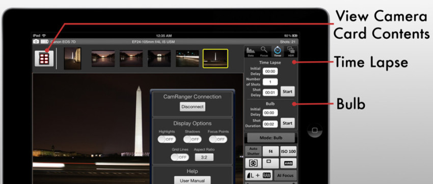The width and height of the screenshot is (433, 184).
Task: Open the HDR bracketing tab icon
Action: coord(291,51)
